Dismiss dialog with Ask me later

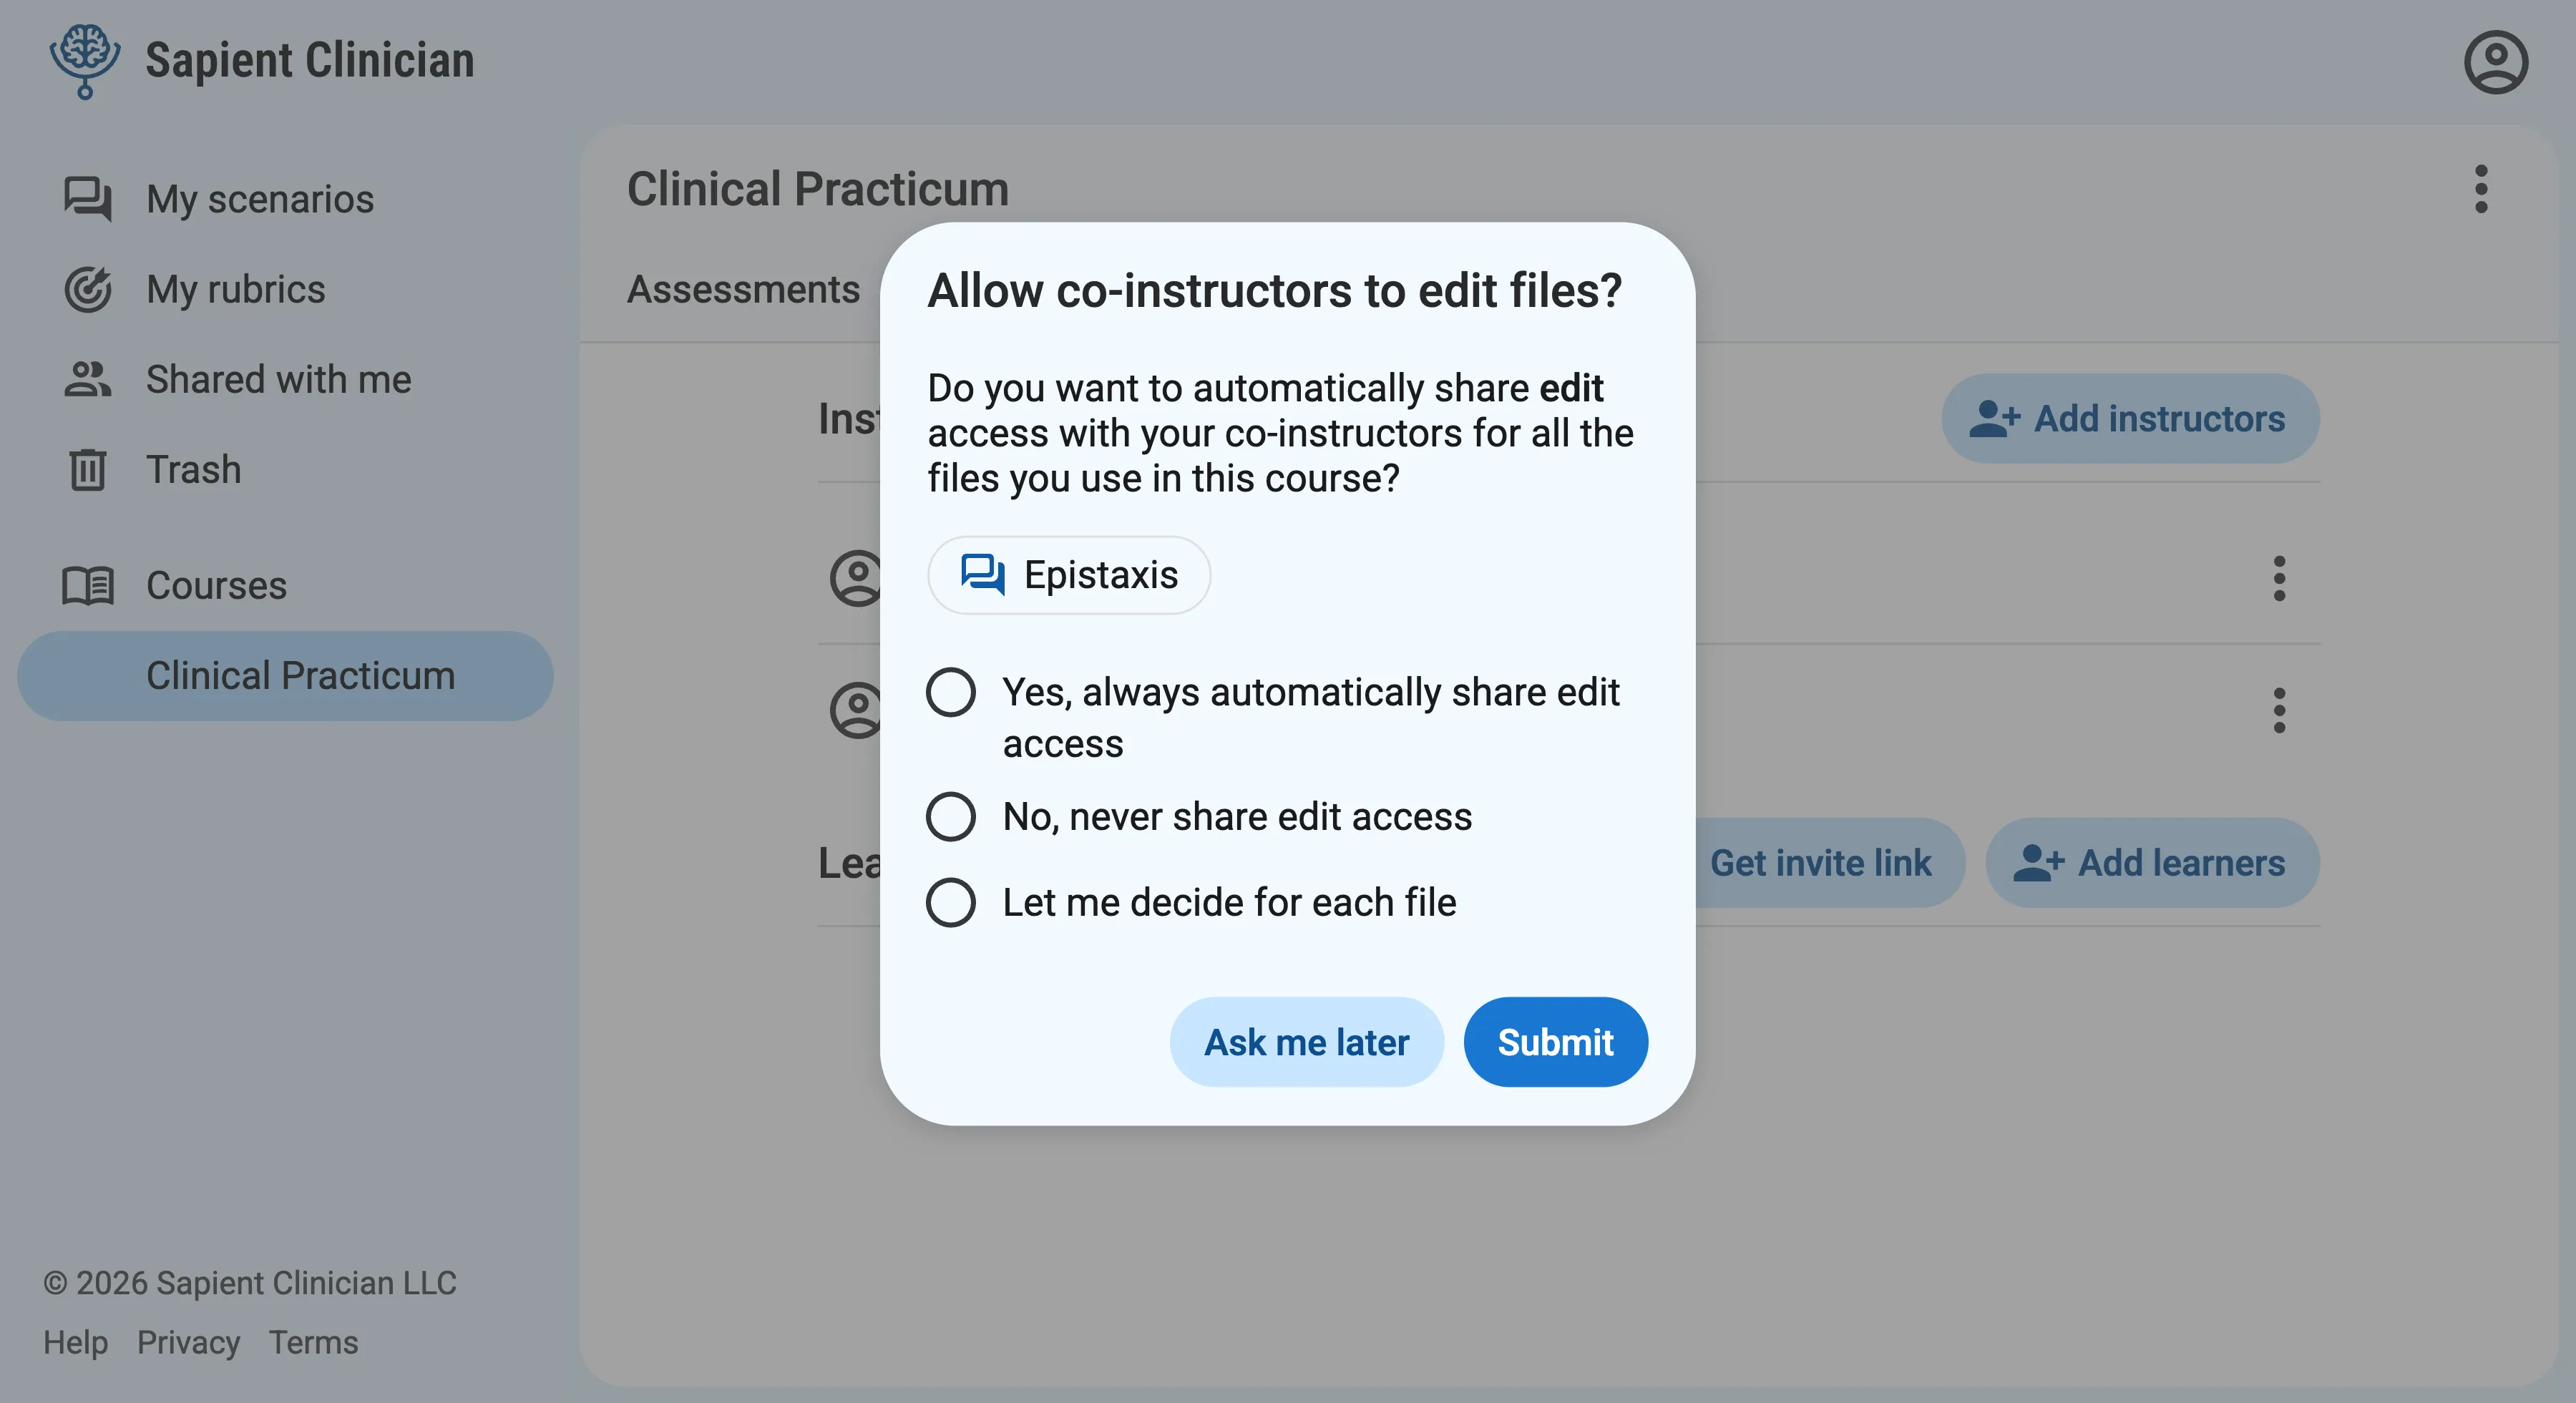[x=1306, y=1041]
